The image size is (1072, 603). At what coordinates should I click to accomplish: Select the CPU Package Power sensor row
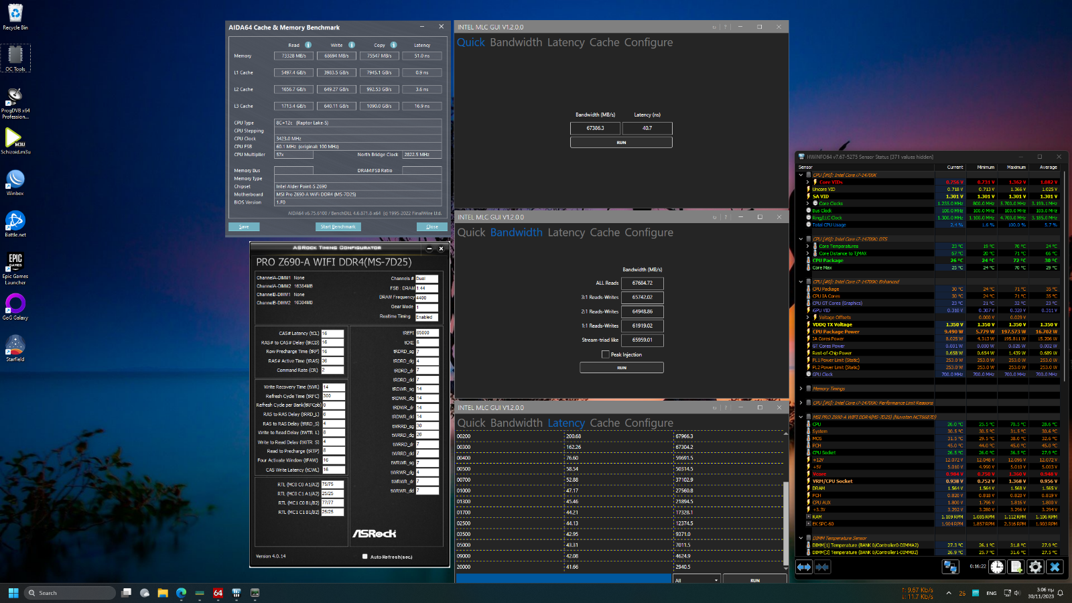point(931,331)
